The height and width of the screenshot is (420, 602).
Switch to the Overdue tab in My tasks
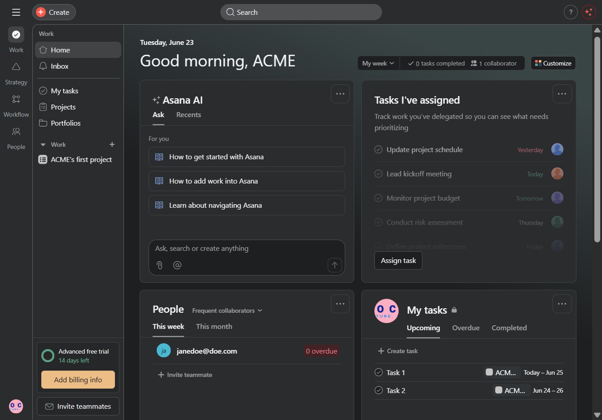point(466,328)
